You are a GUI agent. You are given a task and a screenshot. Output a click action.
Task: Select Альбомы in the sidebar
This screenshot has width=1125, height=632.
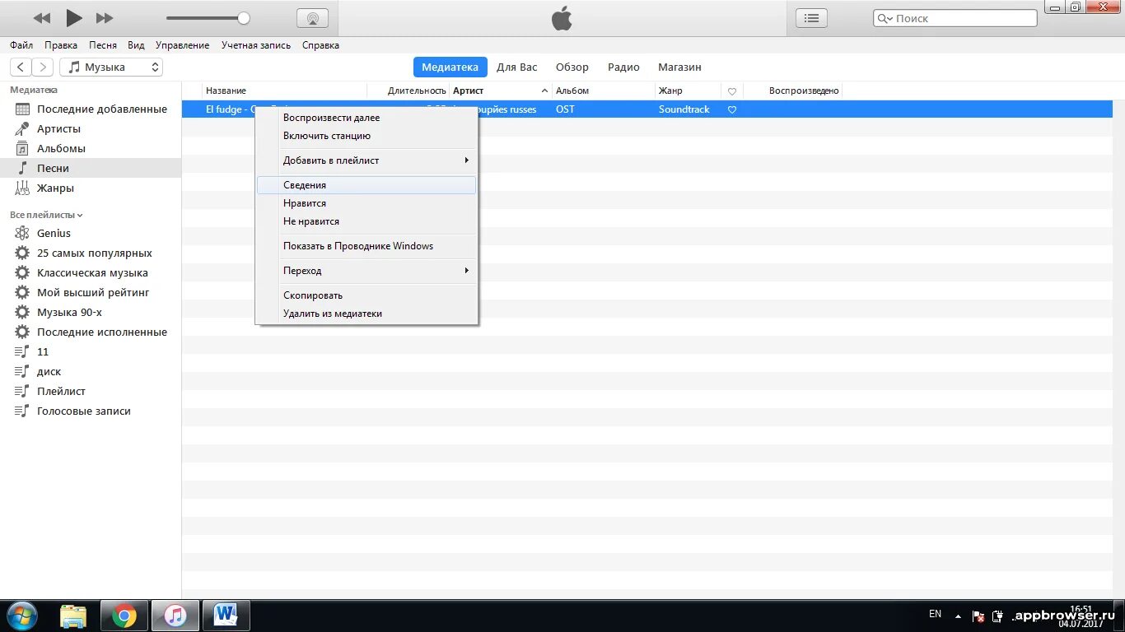pyautogui.click(x=91, y=148)
